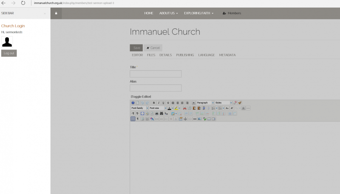The height and width of the screenshot is (194, 340).
Task: Open the Members link
Action: pyautogui.click(x=232, y=13)
